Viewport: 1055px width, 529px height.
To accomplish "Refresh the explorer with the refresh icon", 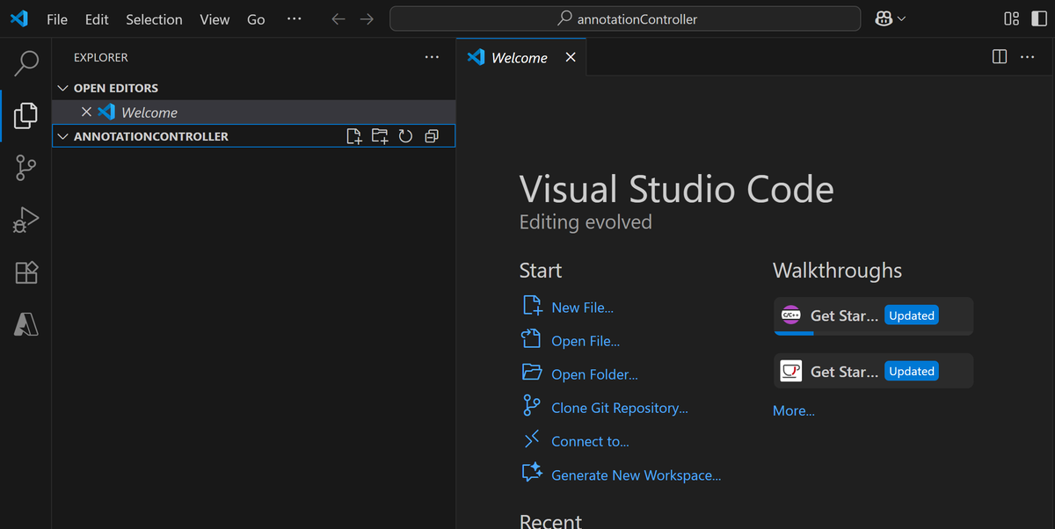I will point(405,136).
